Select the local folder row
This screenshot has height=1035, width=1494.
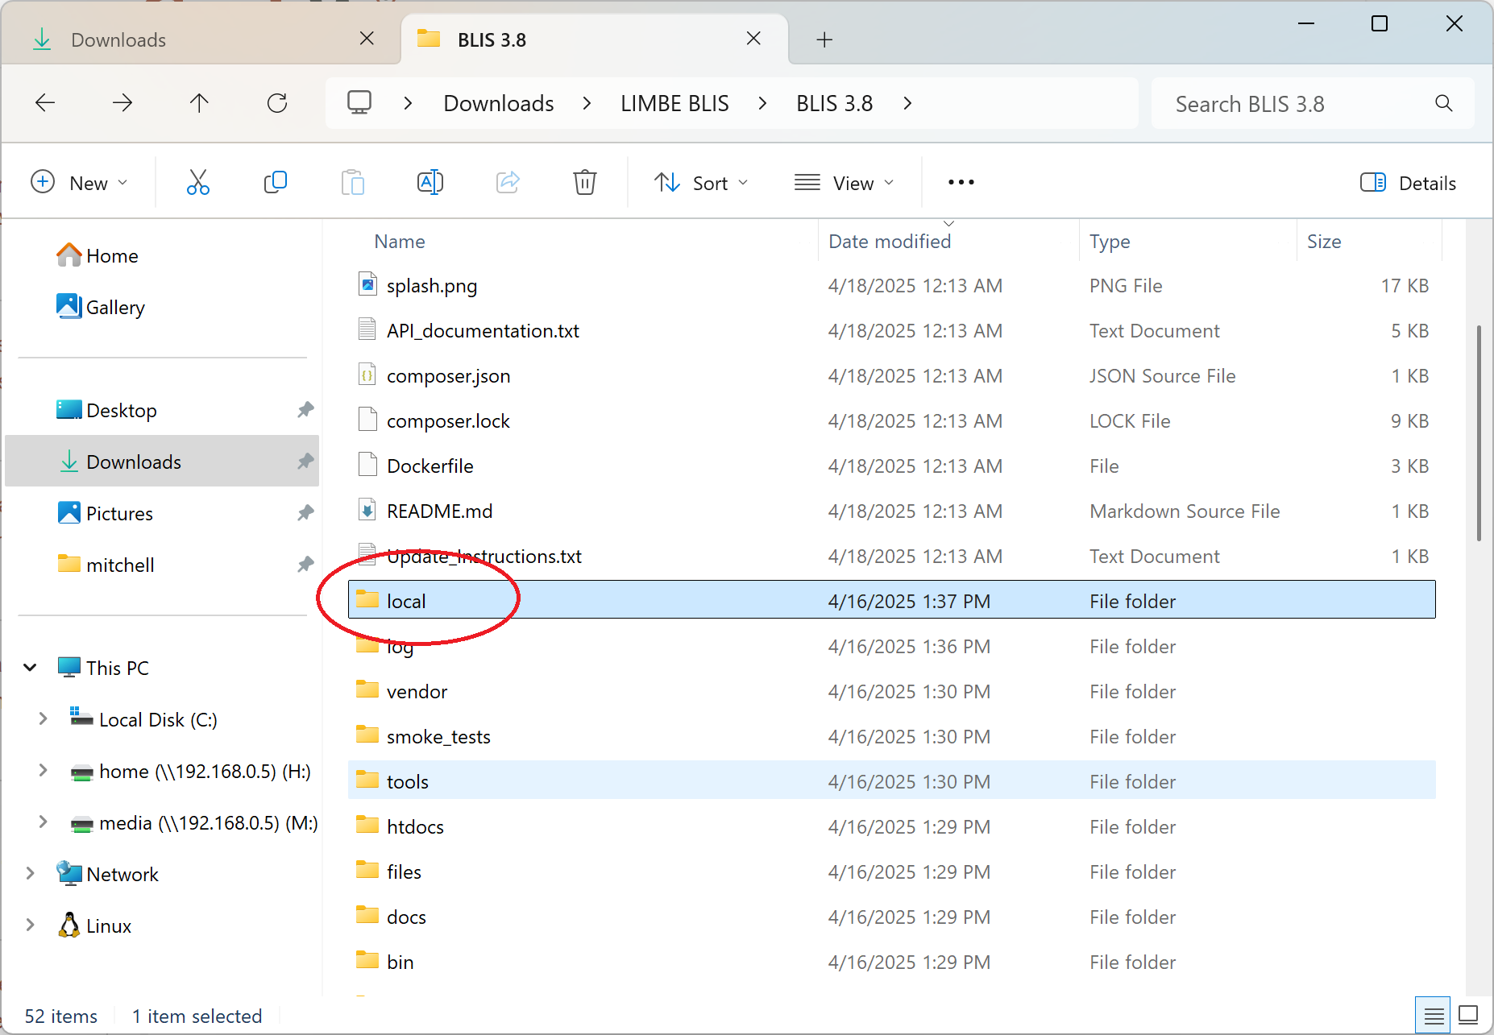click(x=892, y=600)
